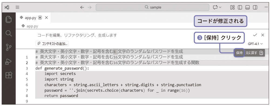Click the コンテキストの追加 button
The image size is (271, 107).
point(52,44)
